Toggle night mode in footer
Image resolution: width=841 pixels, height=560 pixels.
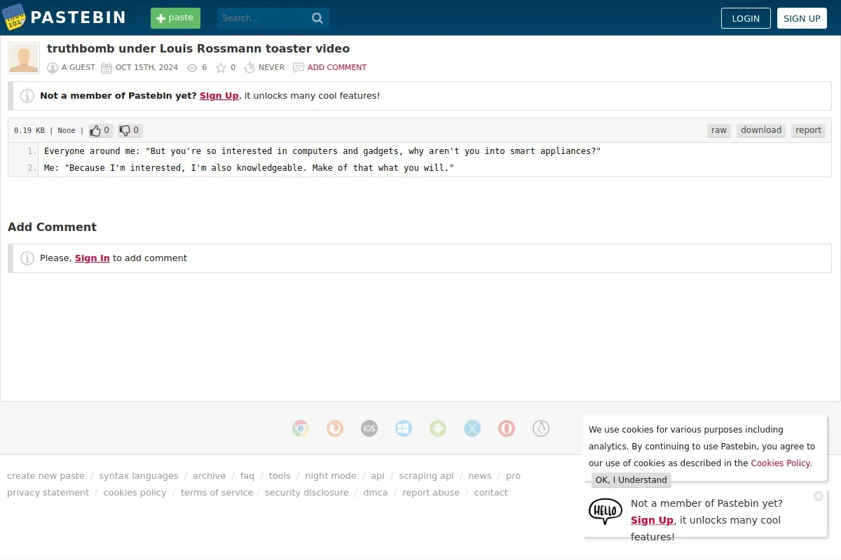tap(331, 476)
